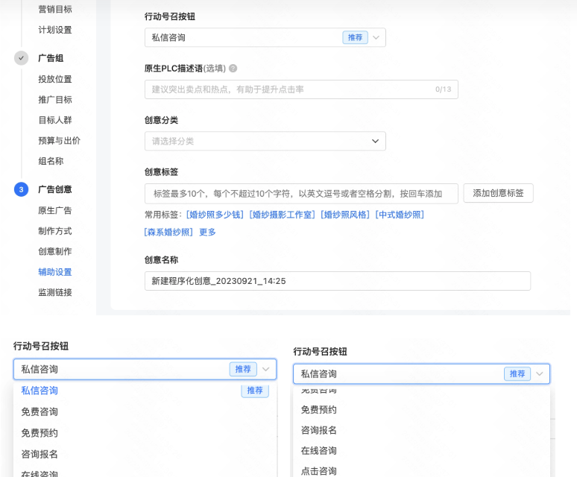Add the 婚纱照风格 common tag
Screen dimensions: 577x477
click(x=345, y=215)
